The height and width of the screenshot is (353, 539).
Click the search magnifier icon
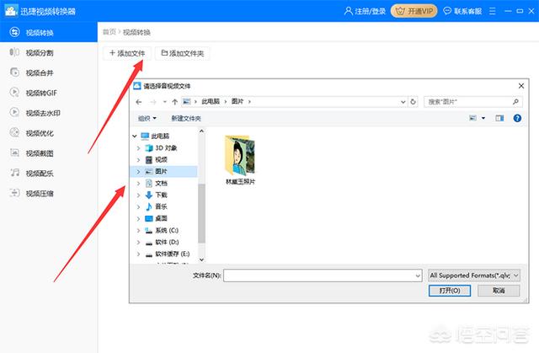(515, 102)
